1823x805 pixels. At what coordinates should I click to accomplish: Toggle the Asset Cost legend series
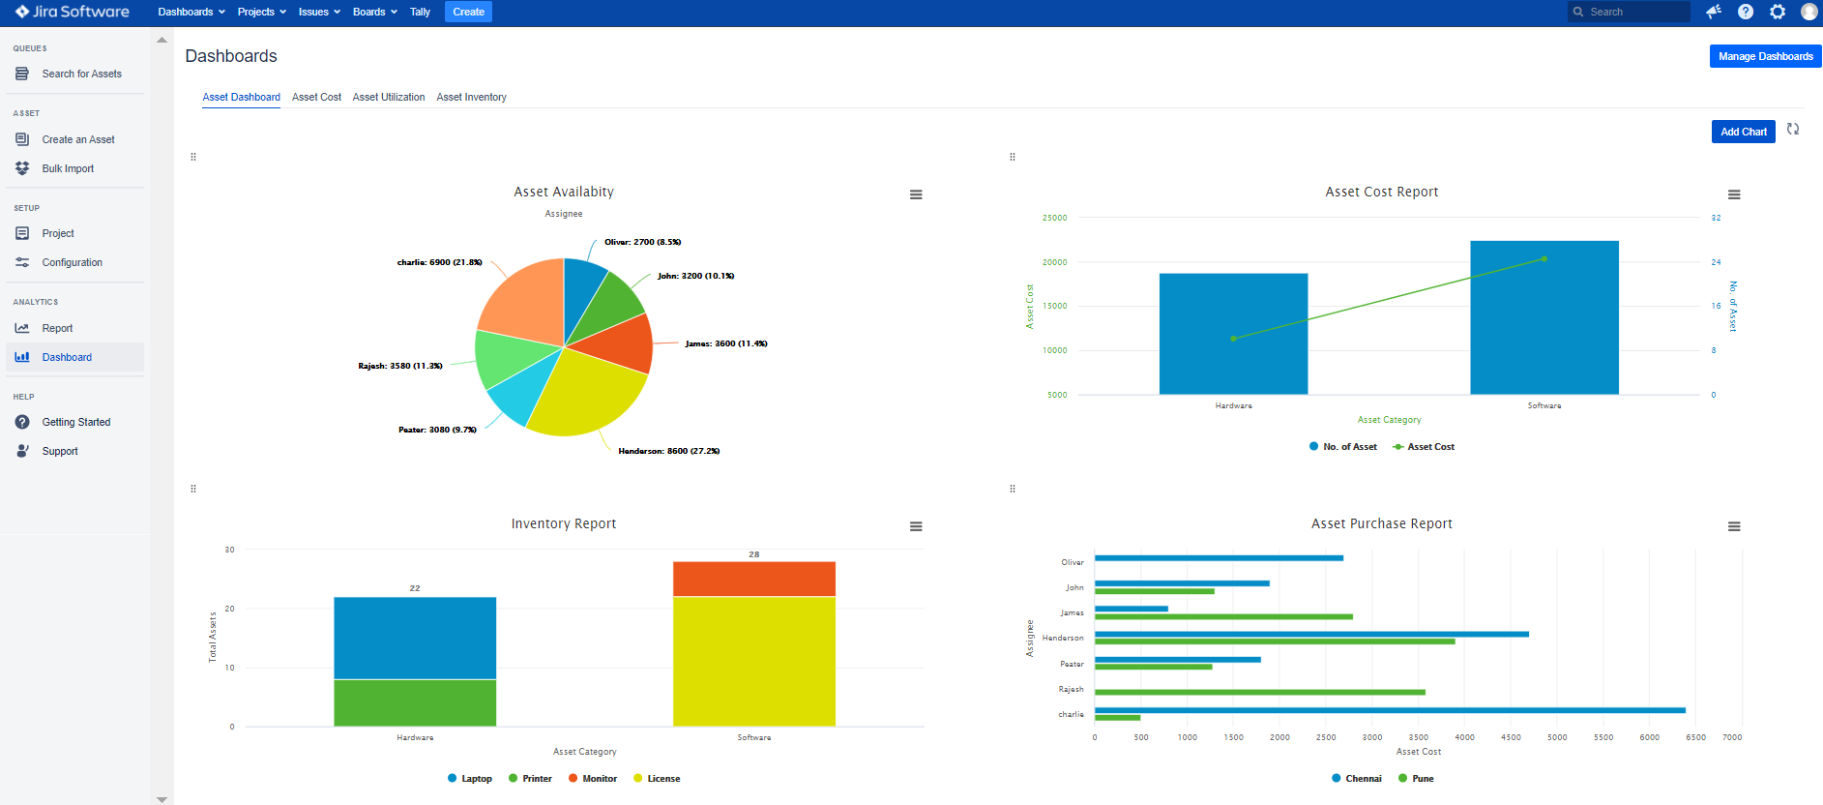(x=1424, y=446)
